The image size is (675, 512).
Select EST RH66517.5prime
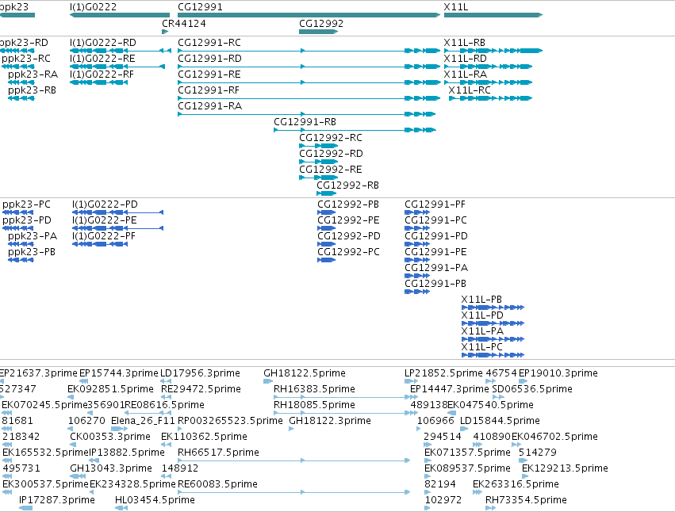coord(294,460)
